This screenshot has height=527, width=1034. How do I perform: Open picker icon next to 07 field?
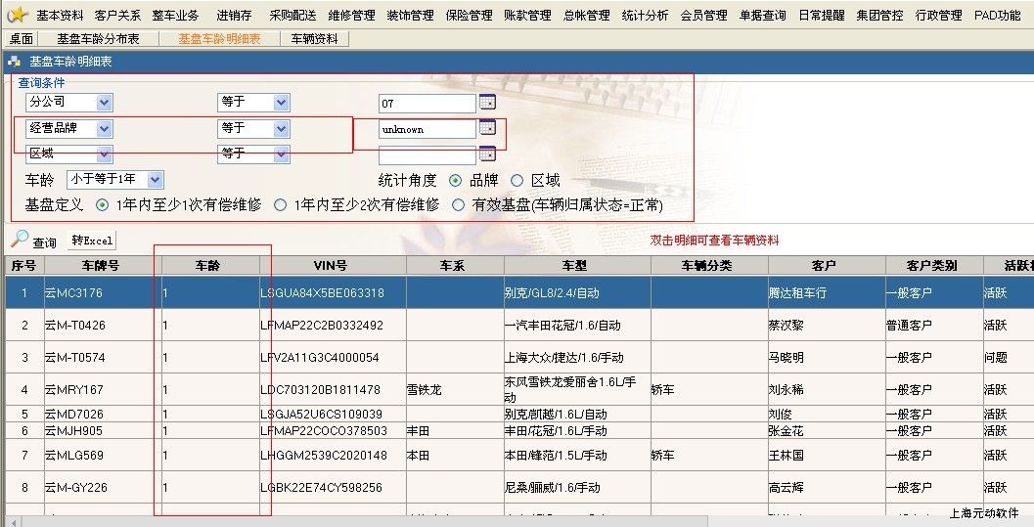tap(487, 103)
